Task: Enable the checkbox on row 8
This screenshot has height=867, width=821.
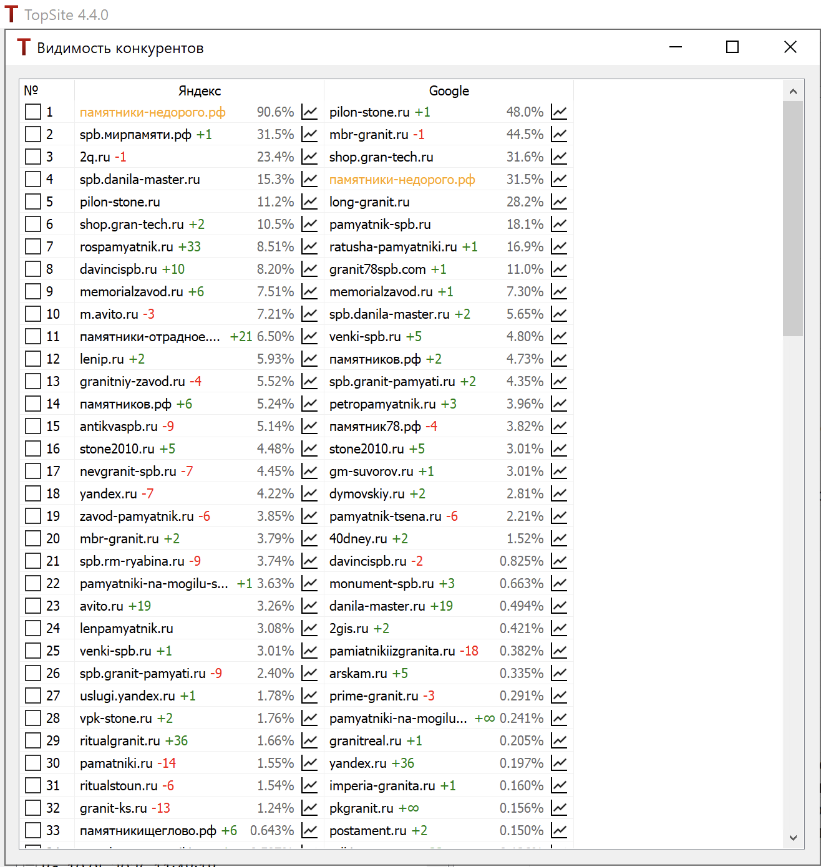Action: point(33,269)
